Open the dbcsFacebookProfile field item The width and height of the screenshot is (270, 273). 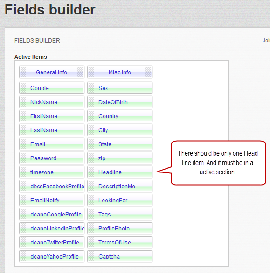point(52,186)
